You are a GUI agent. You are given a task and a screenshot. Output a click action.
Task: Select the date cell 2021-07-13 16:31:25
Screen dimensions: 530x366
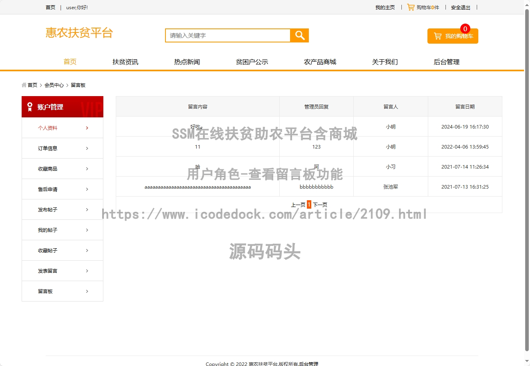click(465, 187)
